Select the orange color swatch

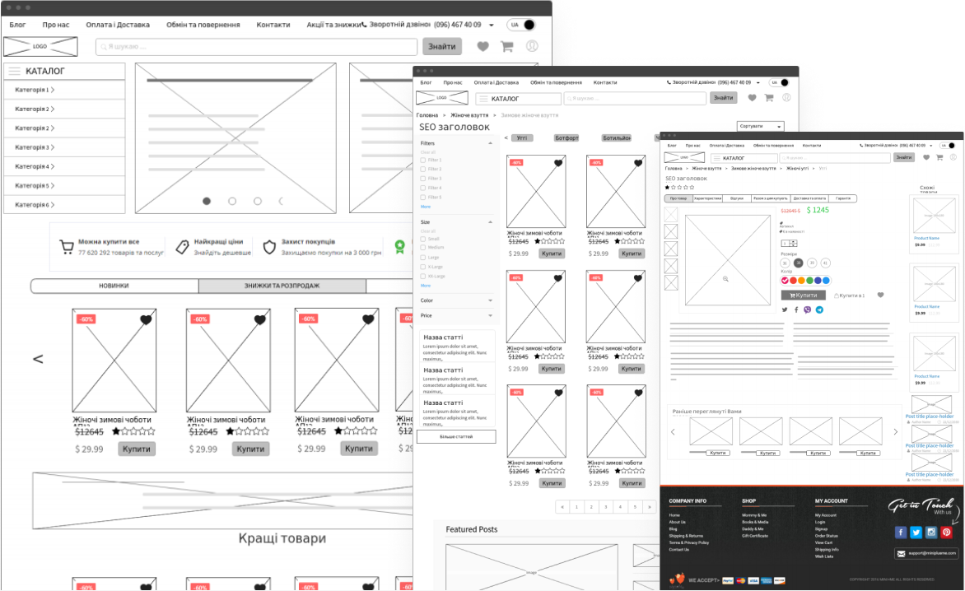point(800,281)
